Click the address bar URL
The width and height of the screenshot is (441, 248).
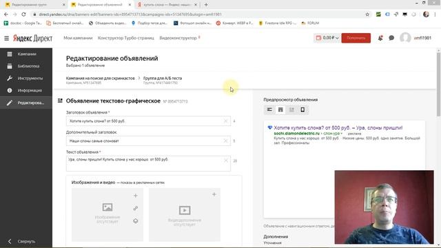pos(130,14)
